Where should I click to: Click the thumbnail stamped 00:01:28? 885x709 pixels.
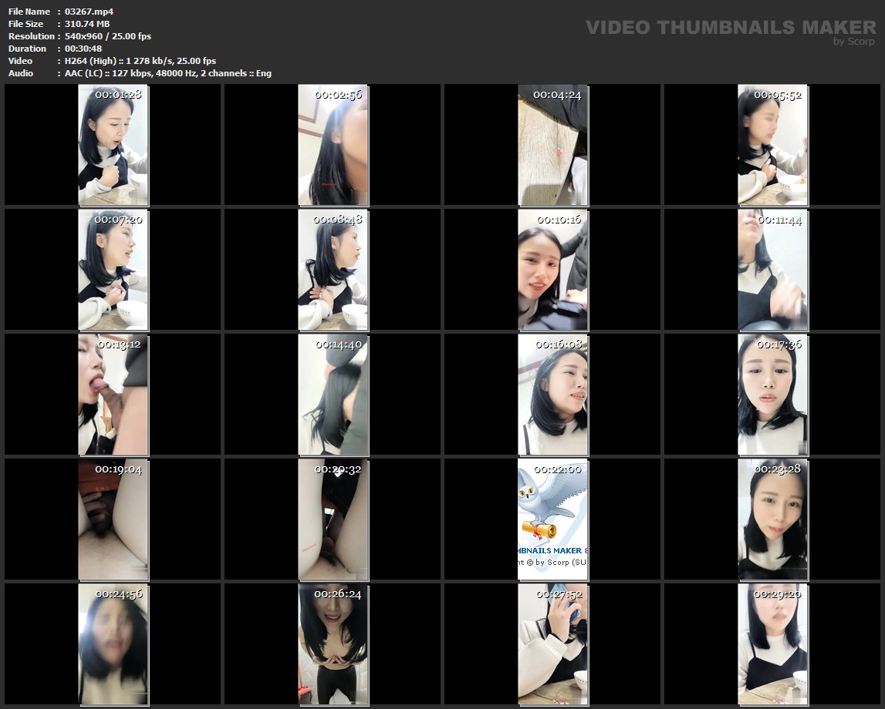point(113,145)
